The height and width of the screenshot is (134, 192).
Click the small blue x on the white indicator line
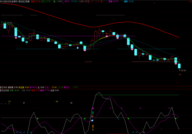tap(118, 119)
